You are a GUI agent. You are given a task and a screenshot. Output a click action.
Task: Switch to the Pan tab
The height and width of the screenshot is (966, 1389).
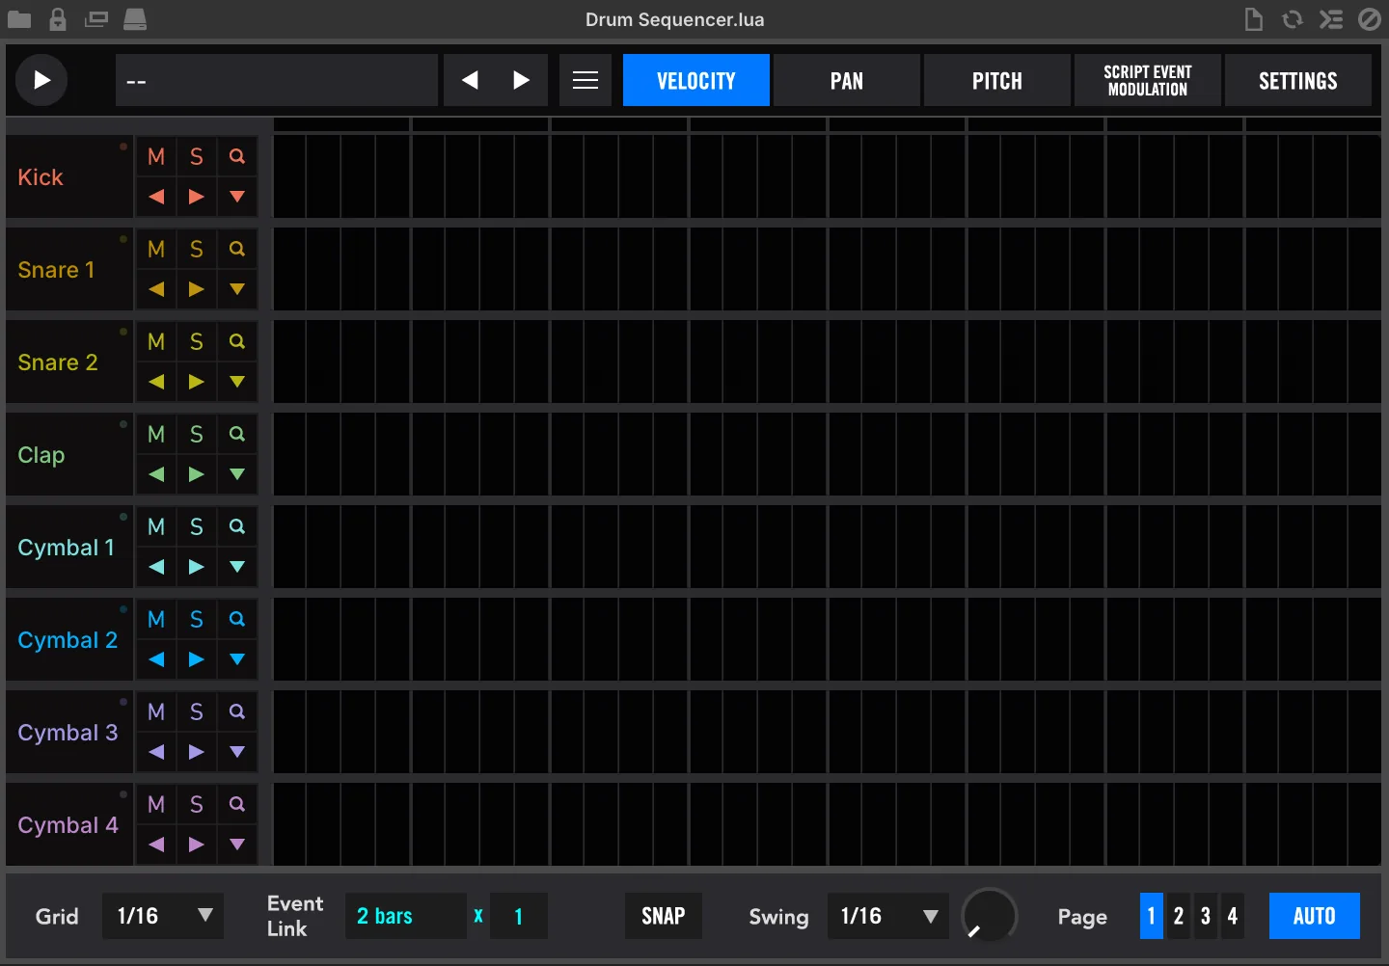(847, 80)
